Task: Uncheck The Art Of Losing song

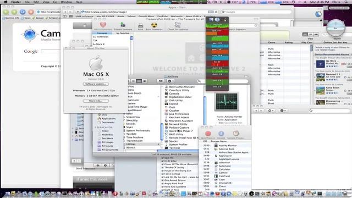Action: [x=163, y=167]
